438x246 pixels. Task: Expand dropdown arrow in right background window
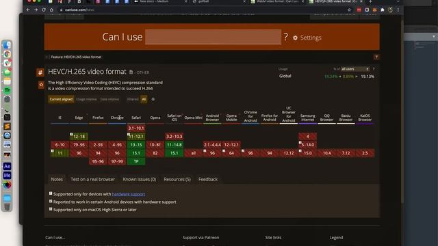point(433,36)
